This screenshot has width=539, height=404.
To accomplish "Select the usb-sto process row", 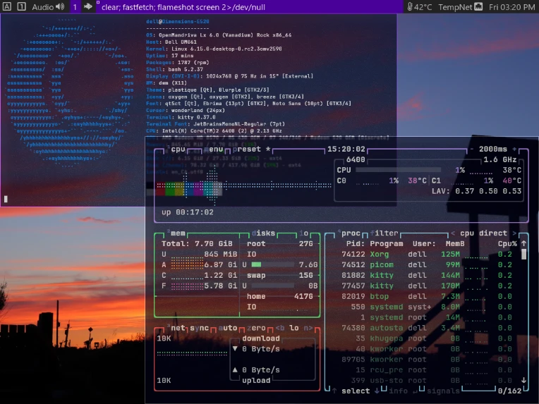I will [x=427, y=380].
